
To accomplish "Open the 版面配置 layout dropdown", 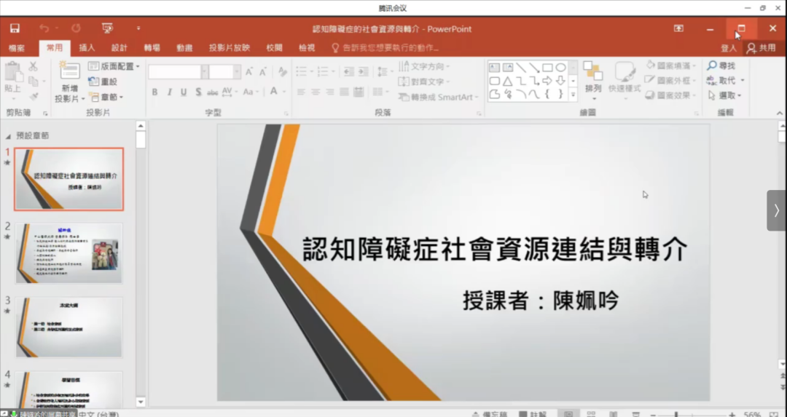I will pos(115,66).
